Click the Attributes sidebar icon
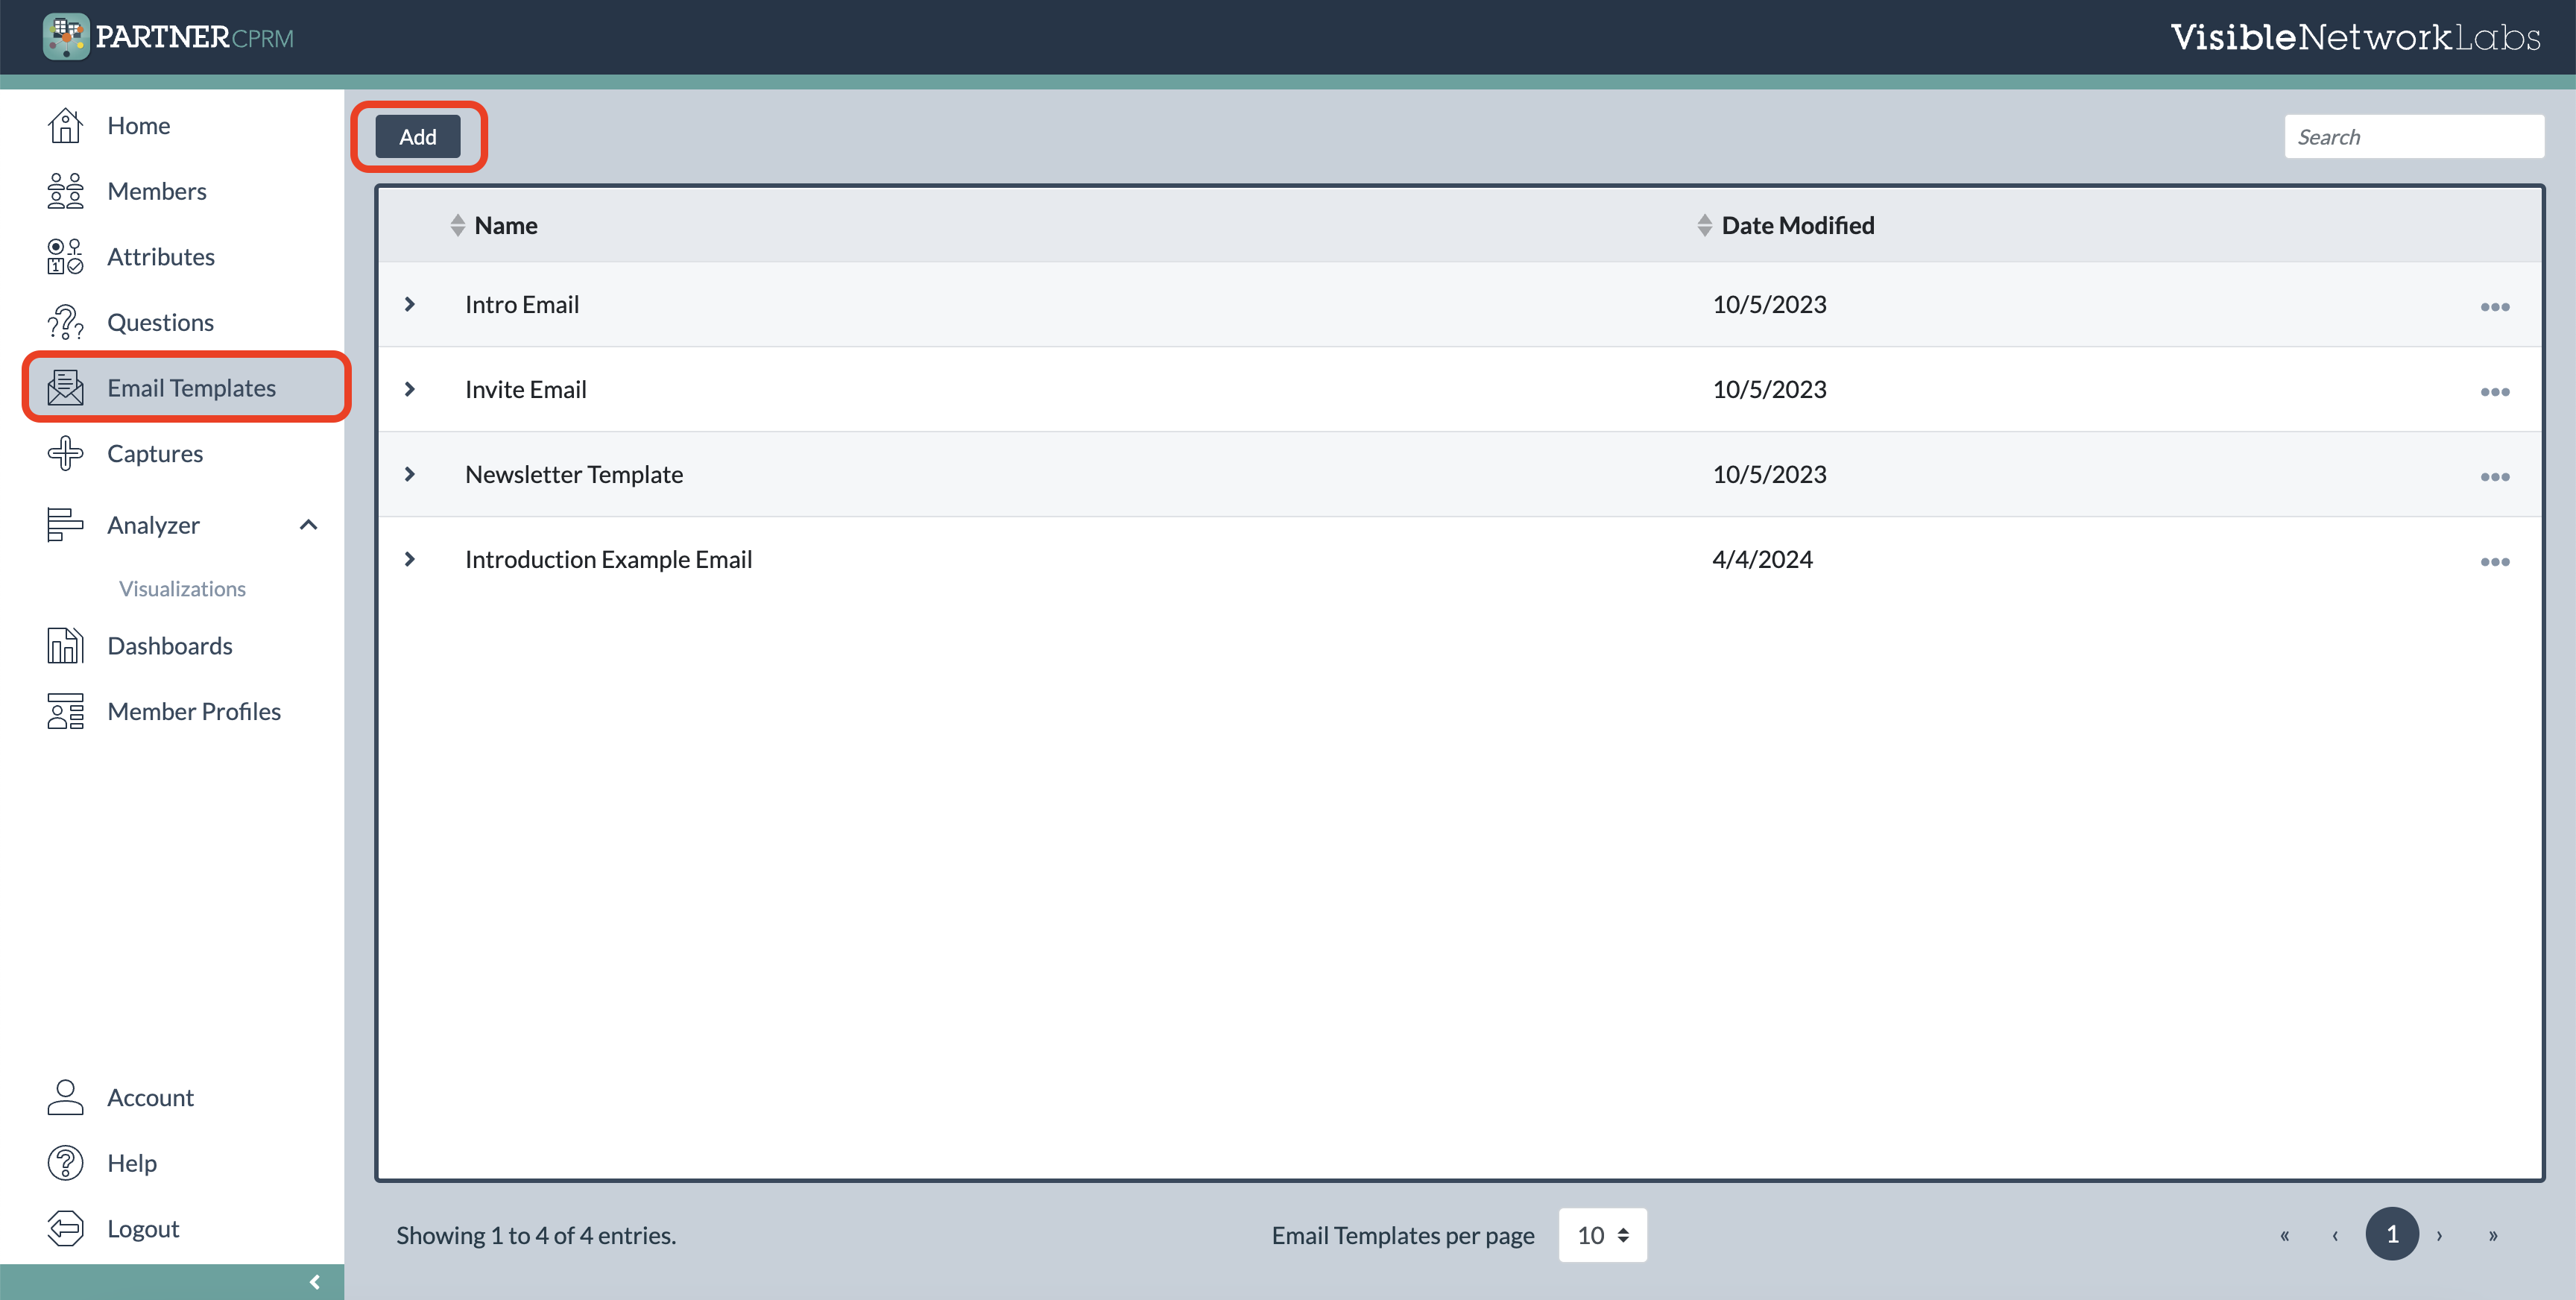Screen dimensions: 2576x1300 point(65,257)
